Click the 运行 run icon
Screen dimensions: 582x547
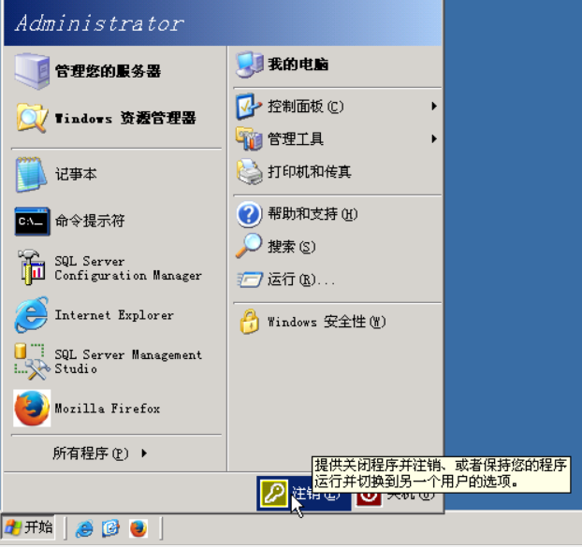pos(250,279)
